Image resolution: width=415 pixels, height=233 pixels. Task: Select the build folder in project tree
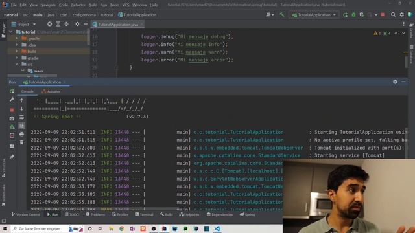pyautogui.click(x=32, y=51)
